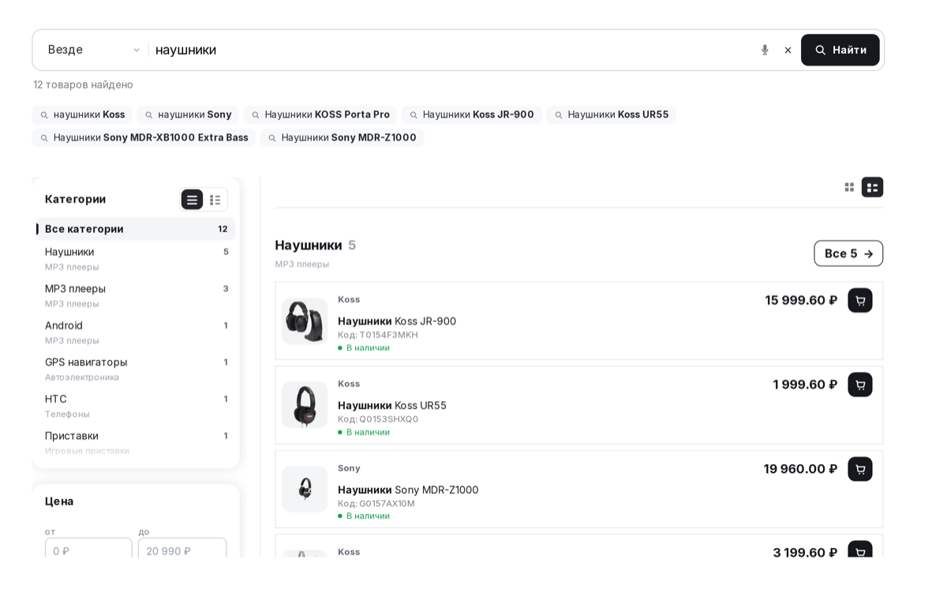Viewport: 947px width, 589px height.
Task: Show categories as a flat list
Action: tap(192, 200)
